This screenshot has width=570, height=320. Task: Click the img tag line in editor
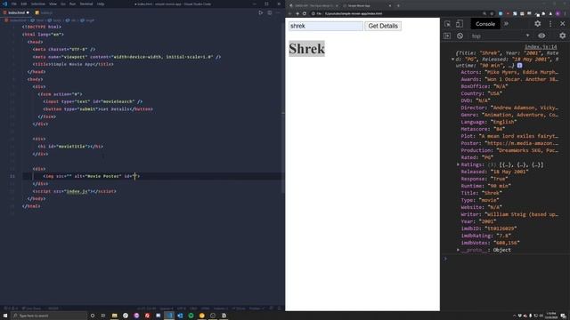(x=91, y=176)
